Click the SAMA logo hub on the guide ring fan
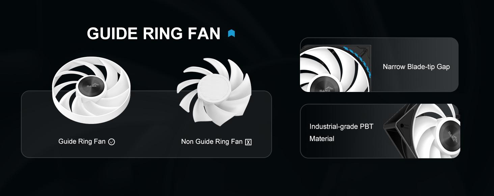The image size is (494, 196). [x=89, y=86]
